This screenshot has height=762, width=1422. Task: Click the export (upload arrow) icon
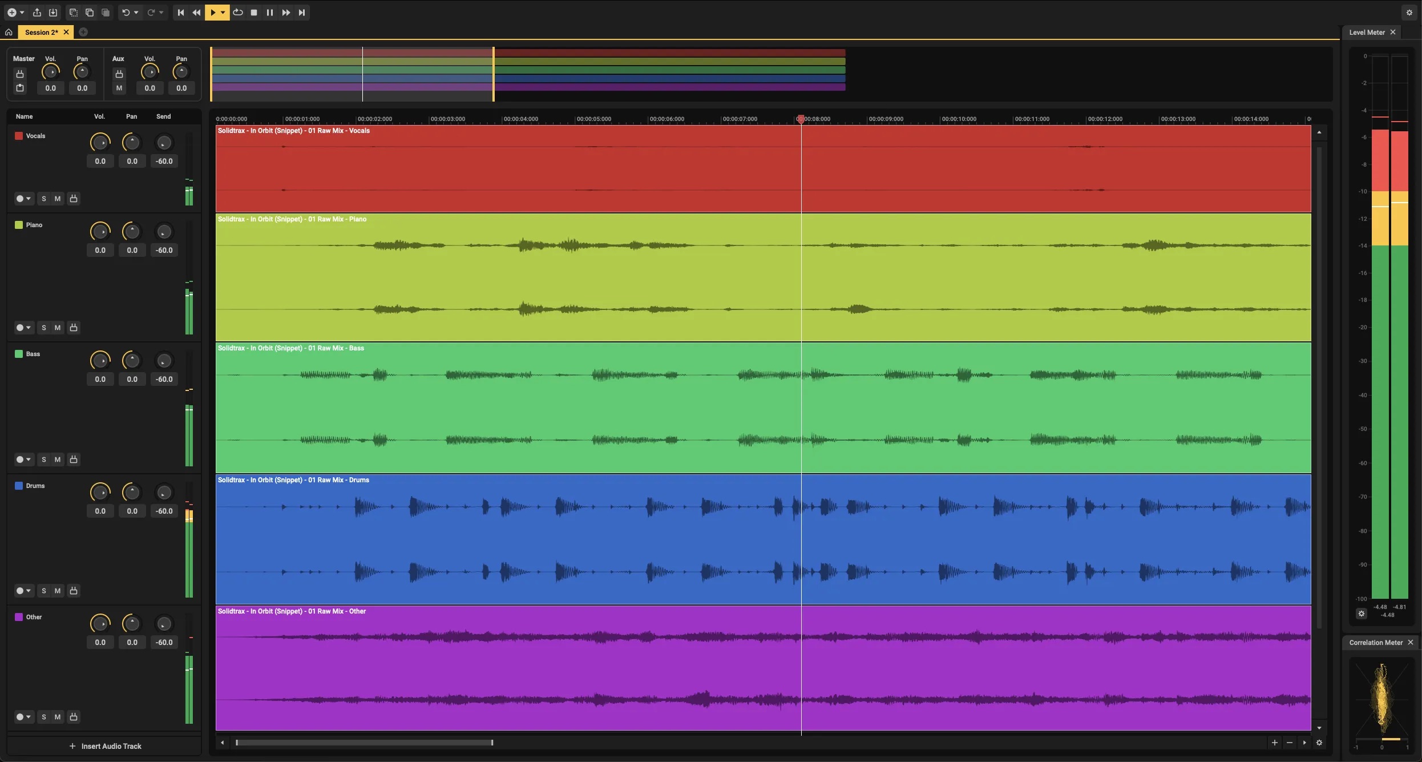(x=37, y=13)
